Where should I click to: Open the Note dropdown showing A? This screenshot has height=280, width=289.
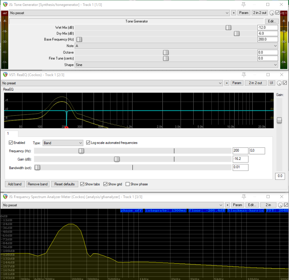176,46
